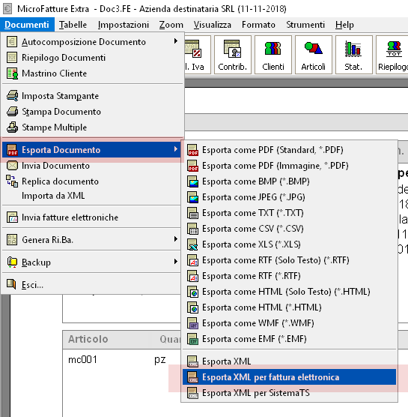Image resolution: width=408 pixels, height=417 pixels.
Task: Click the Iva toolbar icon
Action: (x=197, y=55)
